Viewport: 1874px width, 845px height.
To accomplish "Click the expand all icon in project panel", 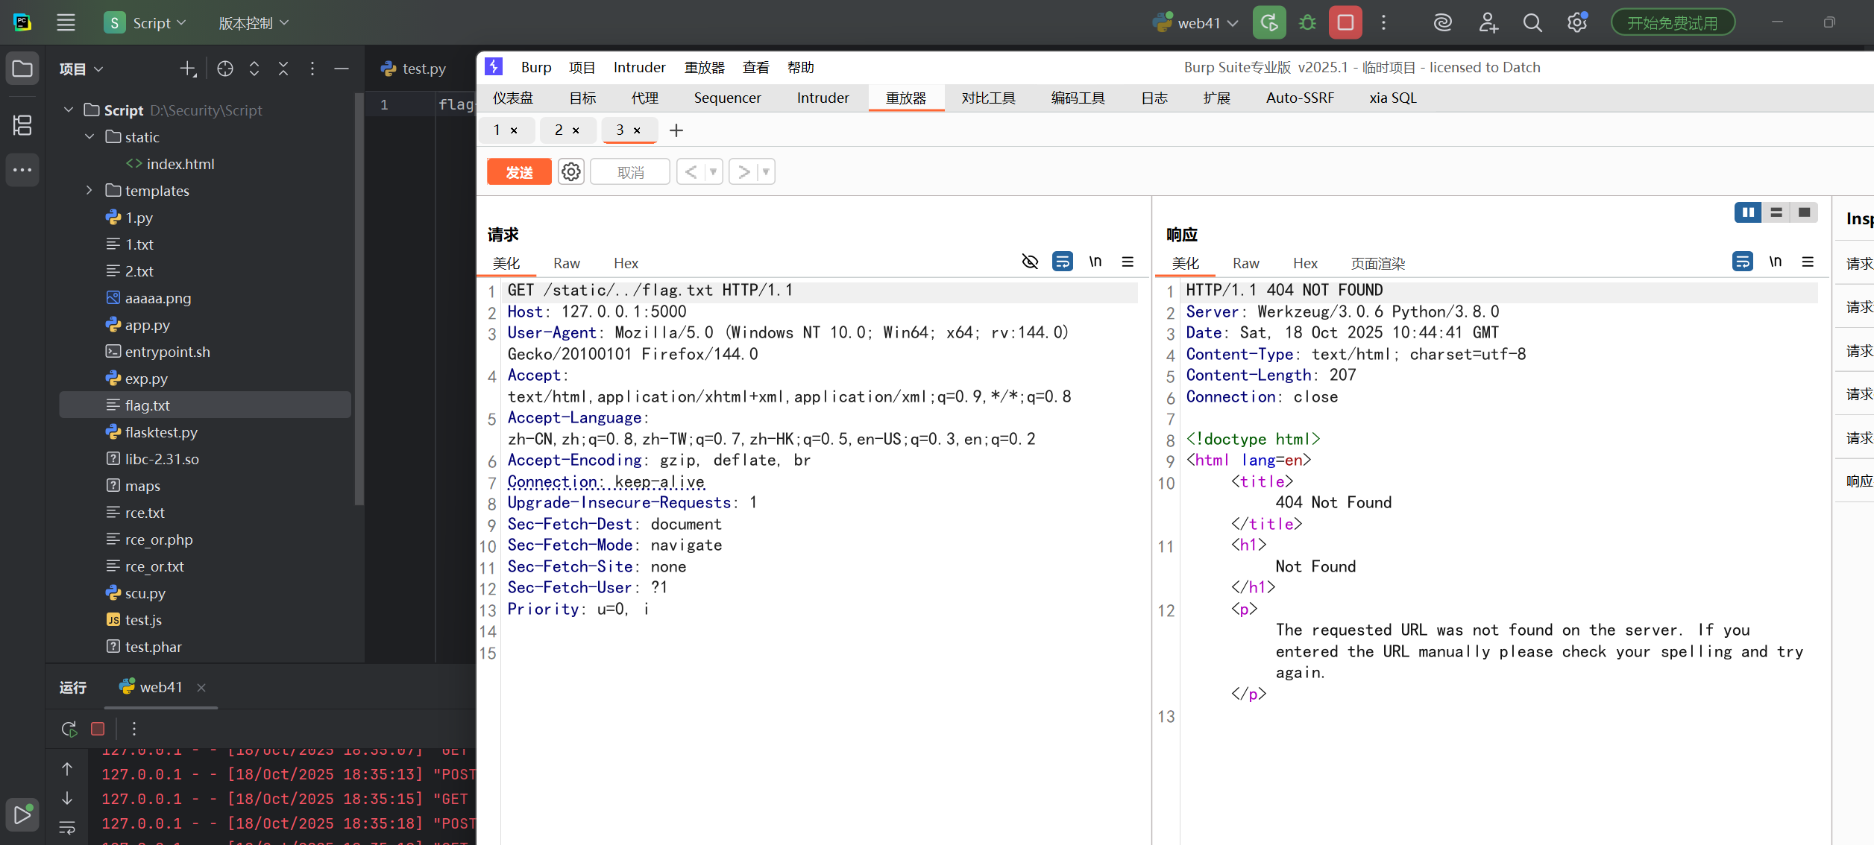I will tap(254, 69).
